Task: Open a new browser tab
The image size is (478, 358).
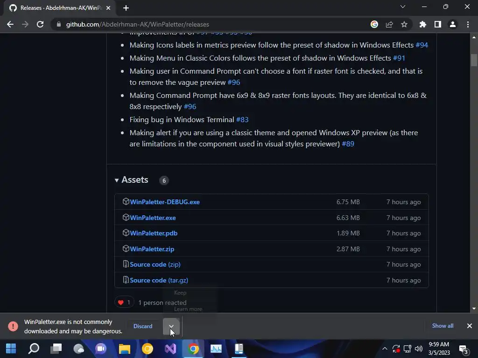Action: click(x=126, y=8)
